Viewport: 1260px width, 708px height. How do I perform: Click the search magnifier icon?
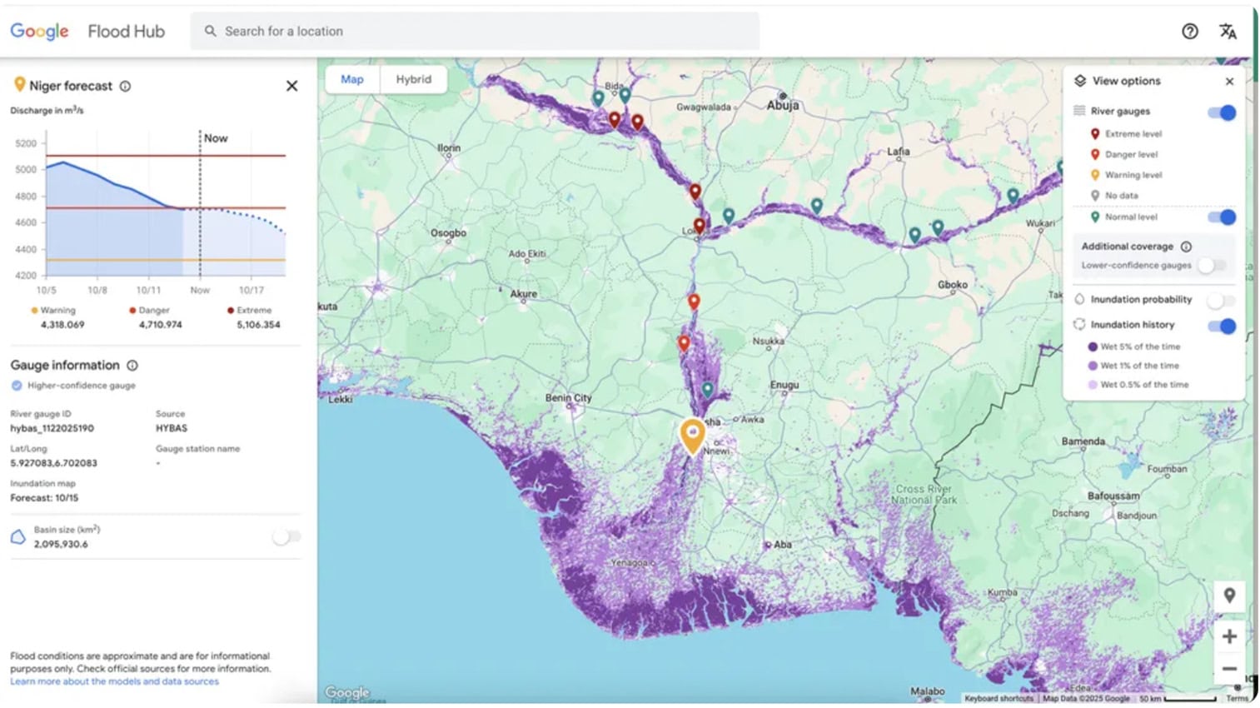pos(210,31)
